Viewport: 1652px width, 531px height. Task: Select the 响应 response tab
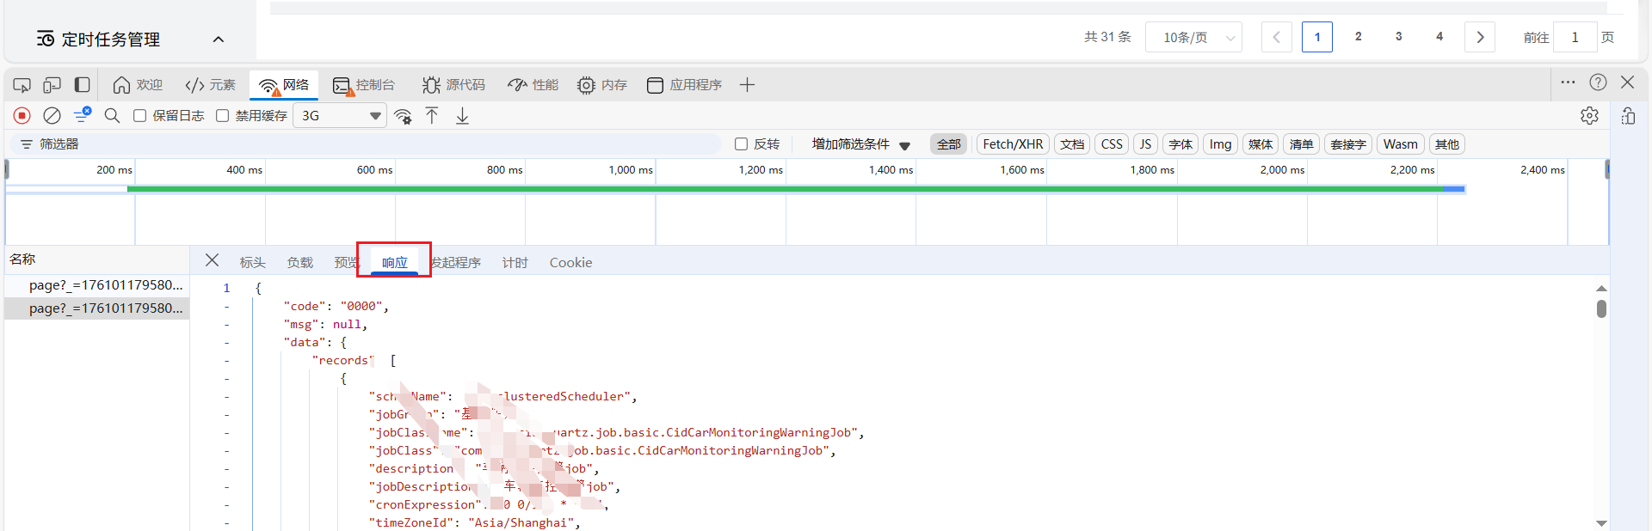(x=394, y=262)
